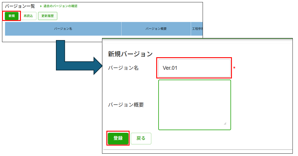Focus the バージョン名 input containing Ver.01

[194, 68]
